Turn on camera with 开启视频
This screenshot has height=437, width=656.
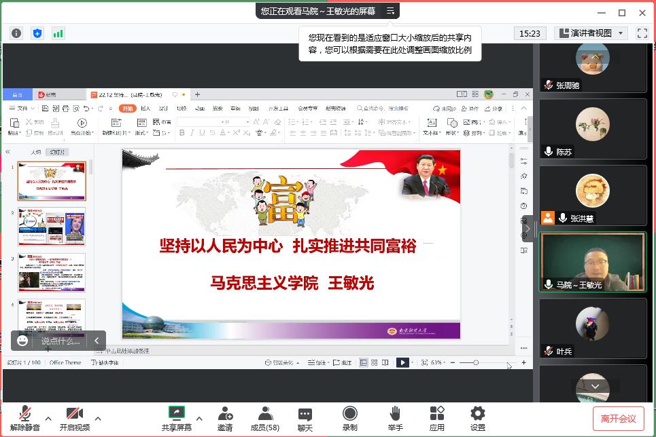click(74, 418)
